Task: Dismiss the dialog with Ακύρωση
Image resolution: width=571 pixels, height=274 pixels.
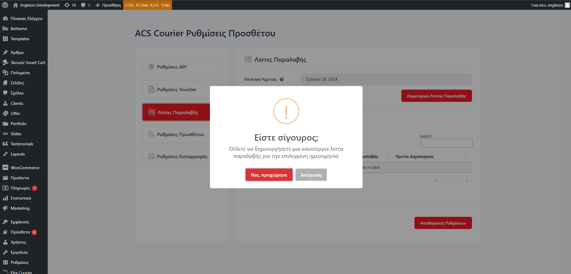Action: coord(311,175)
